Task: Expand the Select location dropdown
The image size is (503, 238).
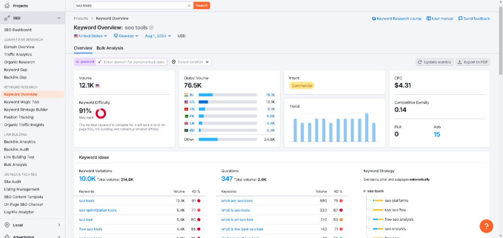Action: pos(191,62)
